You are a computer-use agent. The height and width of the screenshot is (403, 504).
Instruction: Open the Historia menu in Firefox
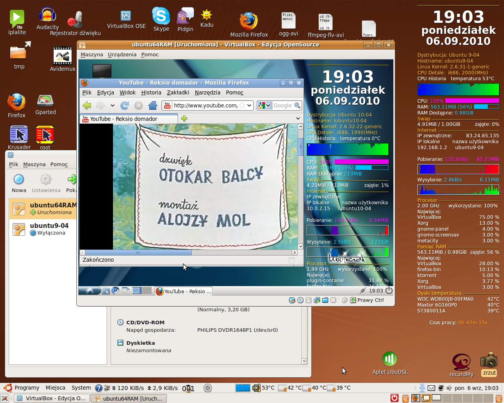tap(151, 92)
